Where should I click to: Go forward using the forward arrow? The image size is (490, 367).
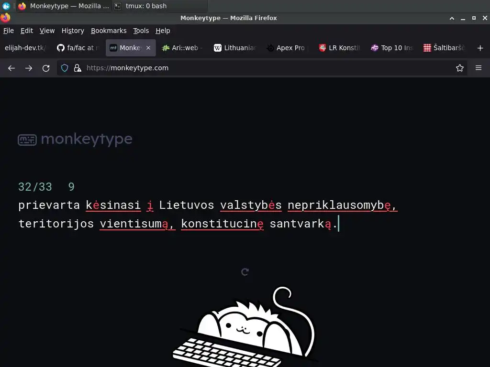[29, 68]
